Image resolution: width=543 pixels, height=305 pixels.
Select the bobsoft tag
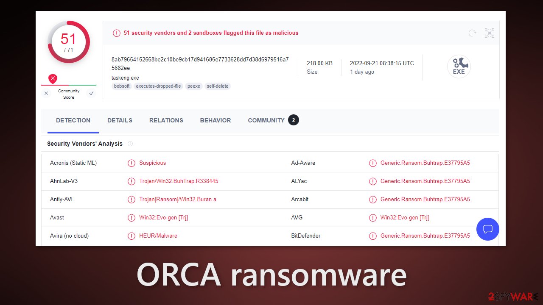(x=122, y=86)
